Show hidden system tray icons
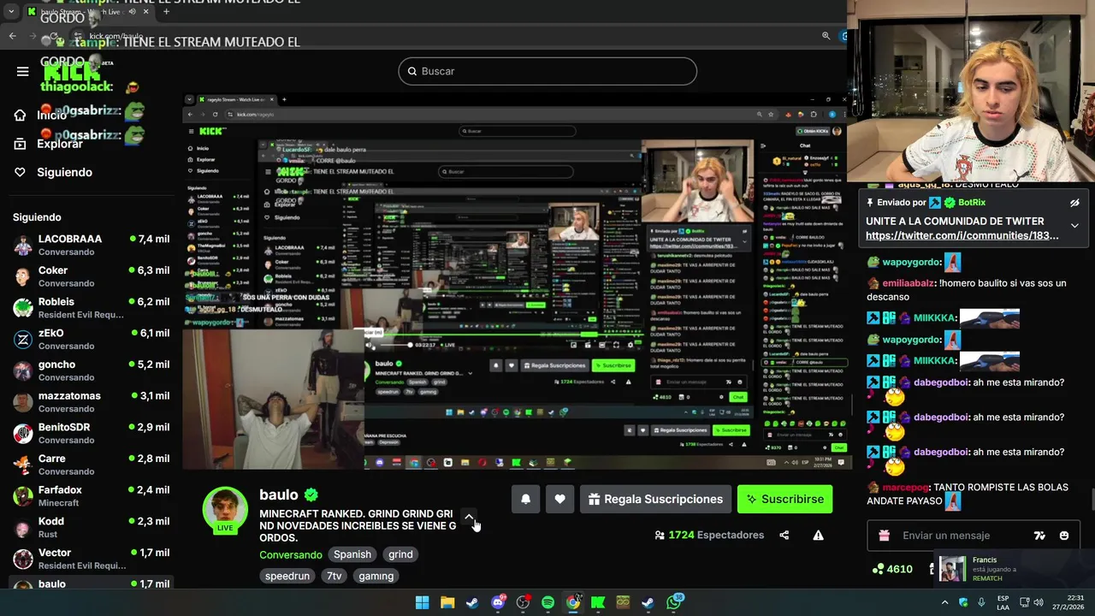The width and height of the screenshot is (1095, 616). pos(944,602)
